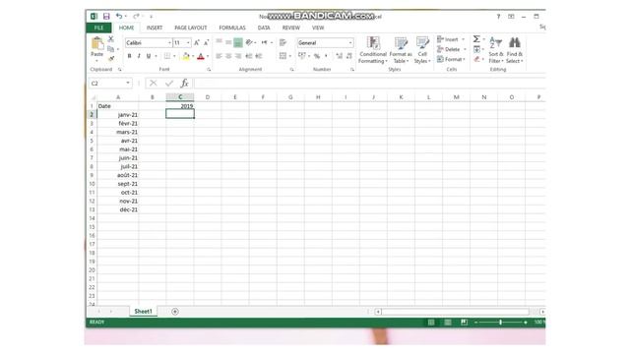The image size is (630, 354).
Task: Cut selection with the scissors icon
Action: point(111,39)
